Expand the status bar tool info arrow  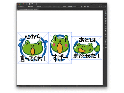(x=50, y=86)
